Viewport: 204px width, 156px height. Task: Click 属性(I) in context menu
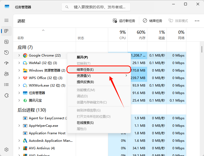99,129
